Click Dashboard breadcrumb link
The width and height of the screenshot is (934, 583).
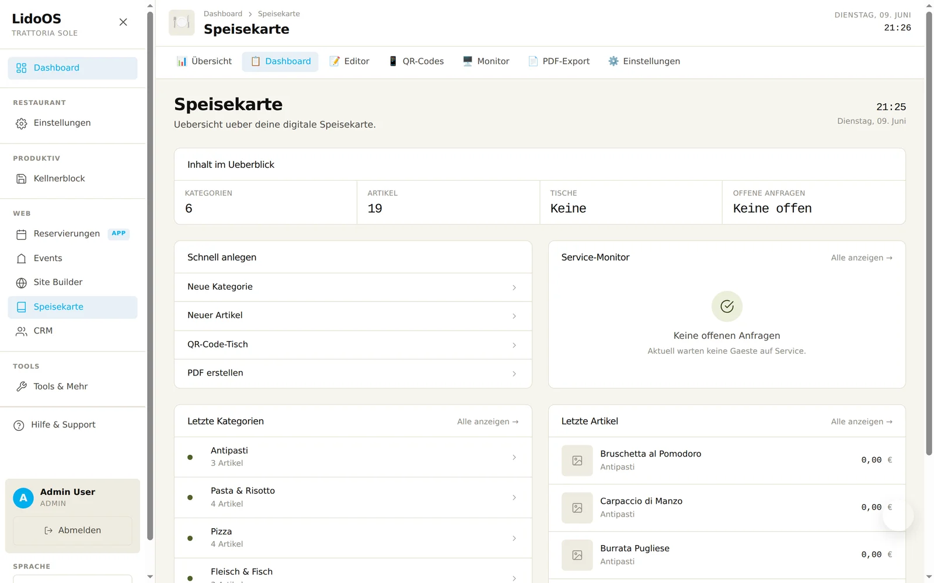click(x=223, y=14)
